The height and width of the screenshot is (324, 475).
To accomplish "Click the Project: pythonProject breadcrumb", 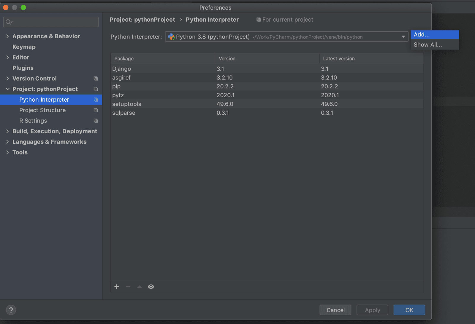I will pyautogui.click(x=142, y=20).
